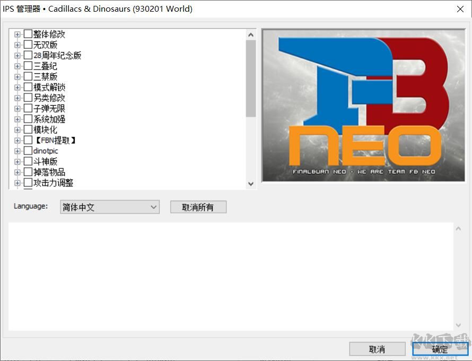The height and width of the screenshot is (361, 472).
Task: Select the 【FBN提取】 tree label
Action: [x=55, y=140]
